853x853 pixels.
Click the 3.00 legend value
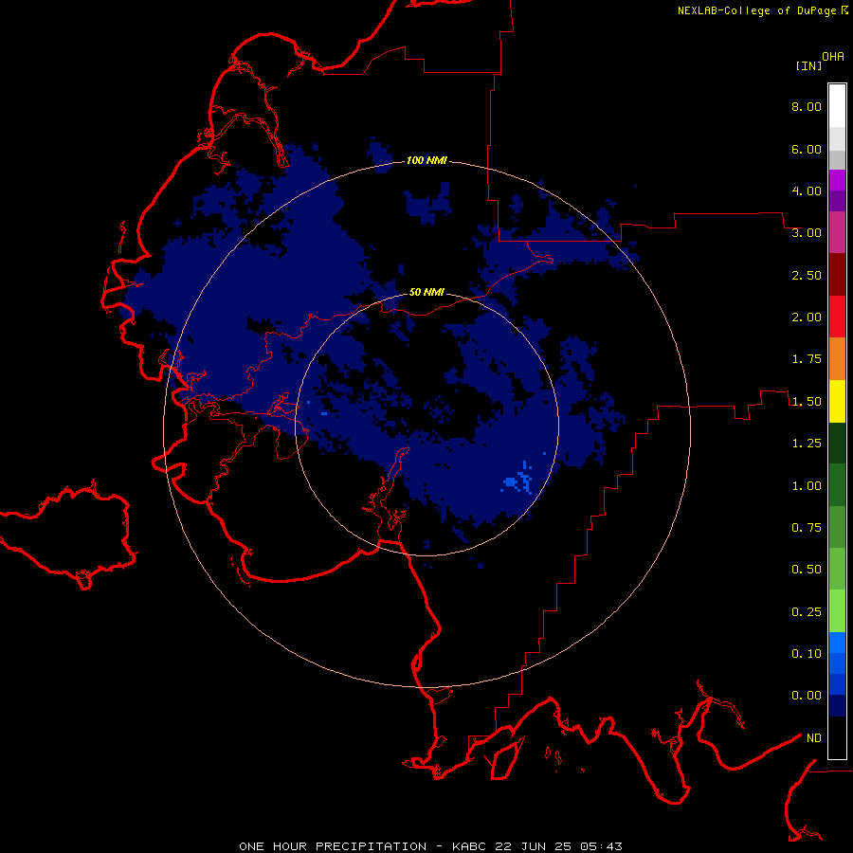(x=807, y=233)
